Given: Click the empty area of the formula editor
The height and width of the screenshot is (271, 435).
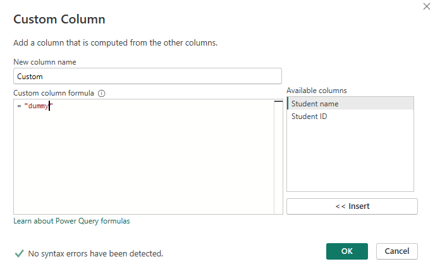Looking at the screenshot, I should click(x=143, y=165).
